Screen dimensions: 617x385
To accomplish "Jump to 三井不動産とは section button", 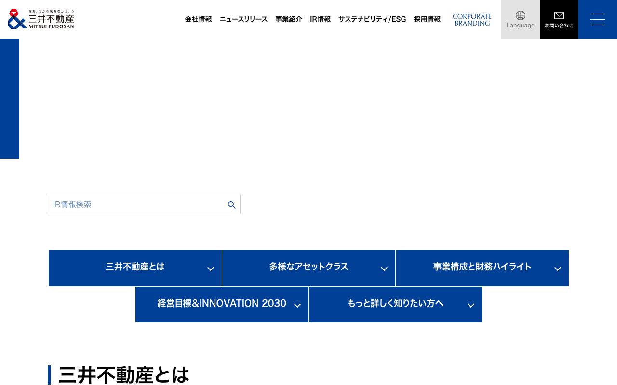I will click(135, 268).
